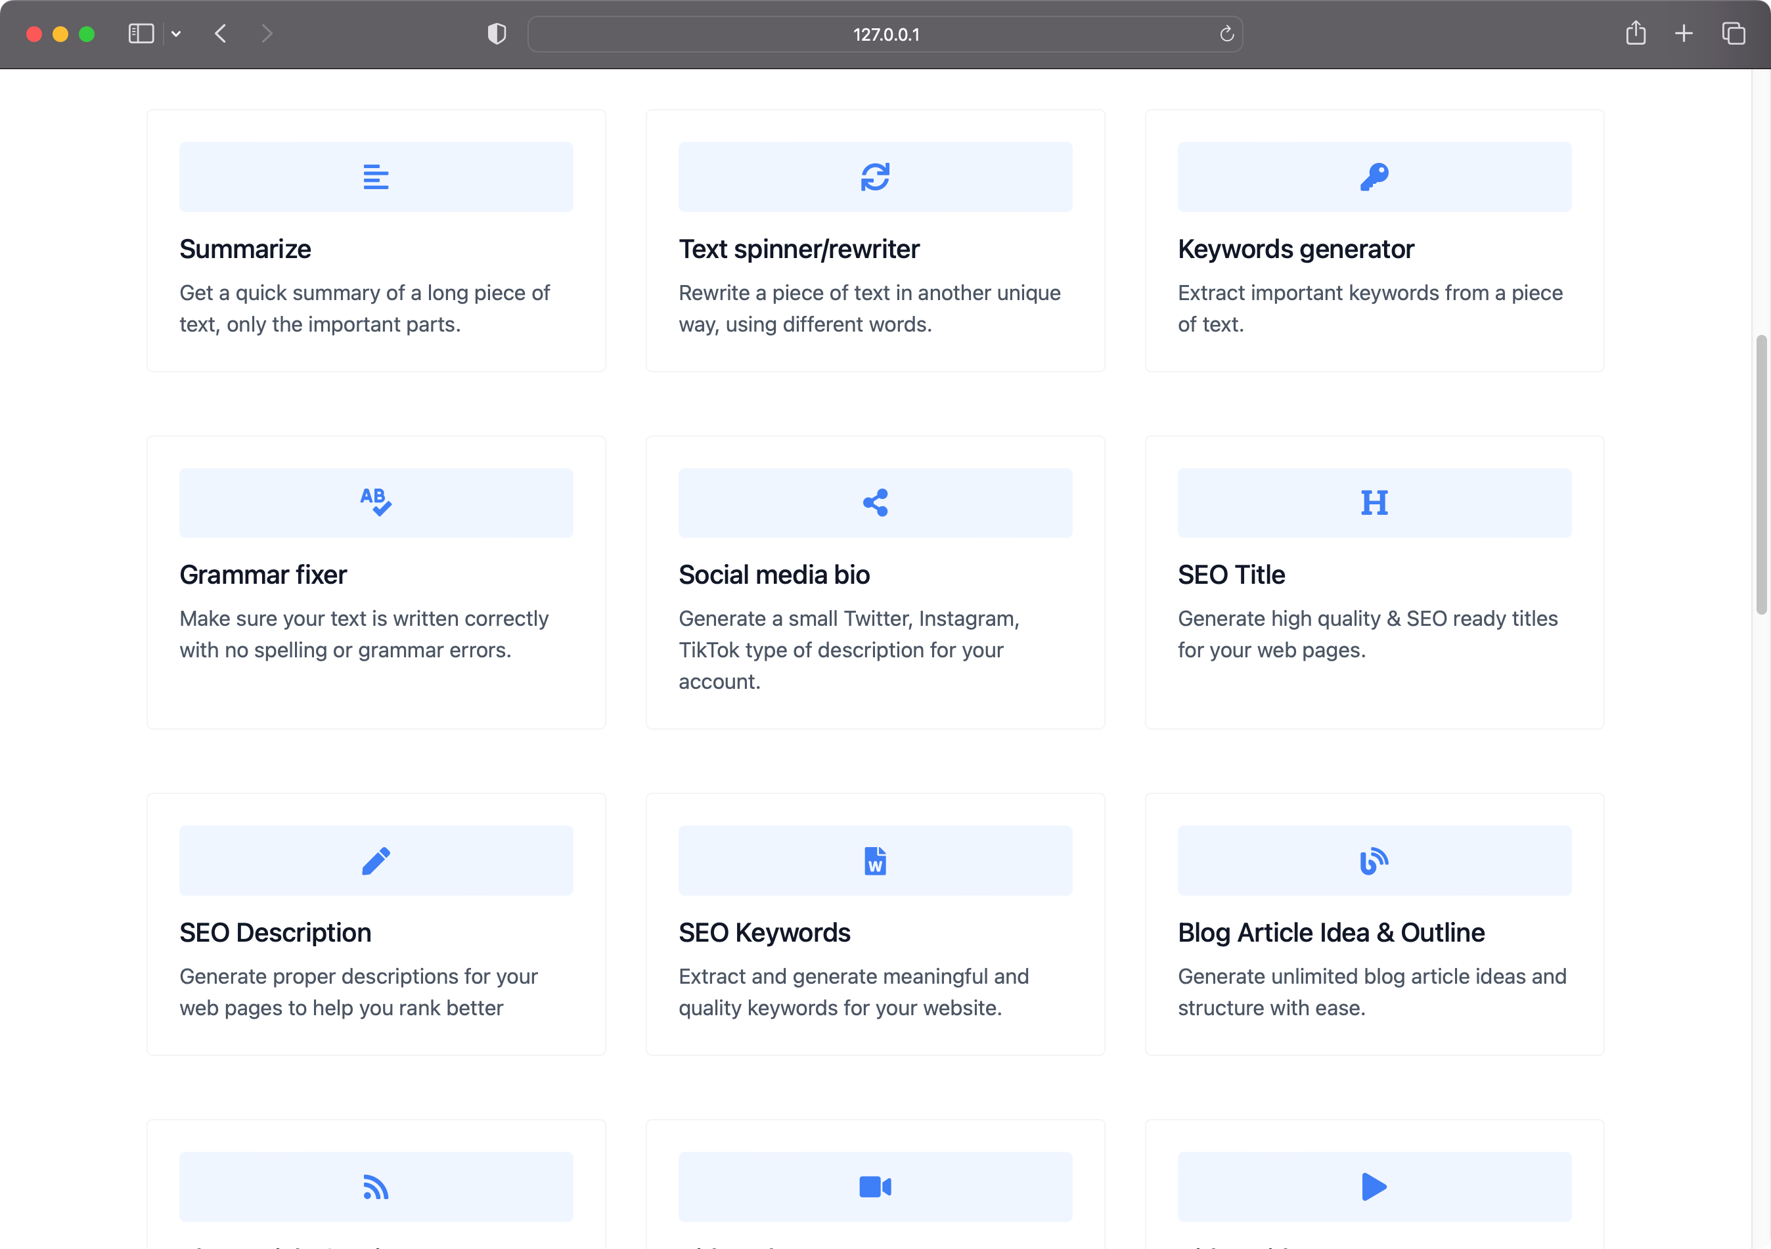Toggle the Safari sidebar button

click(x=141, y=34)
